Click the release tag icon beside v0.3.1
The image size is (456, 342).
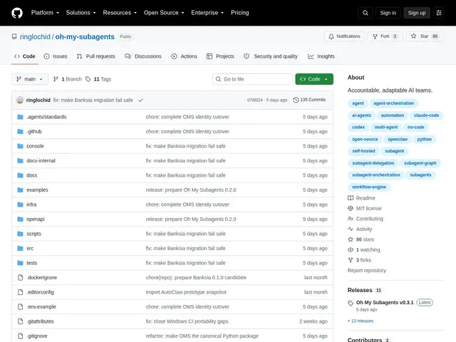(x=351, y=303)
